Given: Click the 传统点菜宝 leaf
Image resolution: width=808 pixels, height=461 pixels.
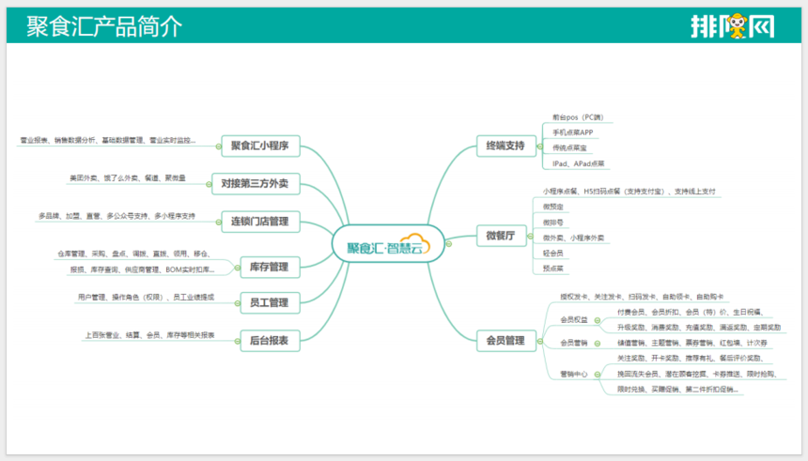Looking at the screenshot, I should tap(569, 147).
